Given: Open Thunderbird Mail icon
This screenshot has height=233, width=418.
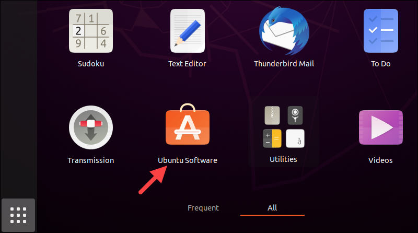Looking at the screenshot, I should [284, 30].
